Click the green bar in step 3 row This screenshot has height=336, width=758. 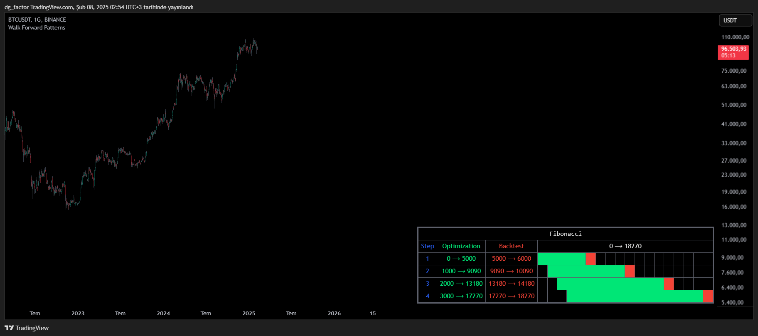click(610, 284)
